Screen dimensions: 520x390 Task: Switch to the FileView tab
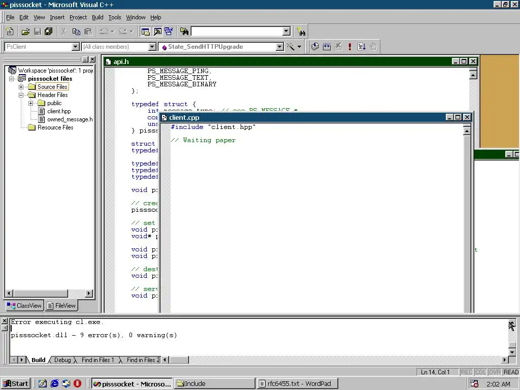tap(61, 306)
